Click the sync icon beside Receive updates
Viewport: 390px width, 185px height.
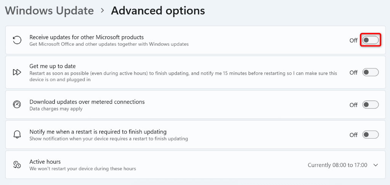17,40
